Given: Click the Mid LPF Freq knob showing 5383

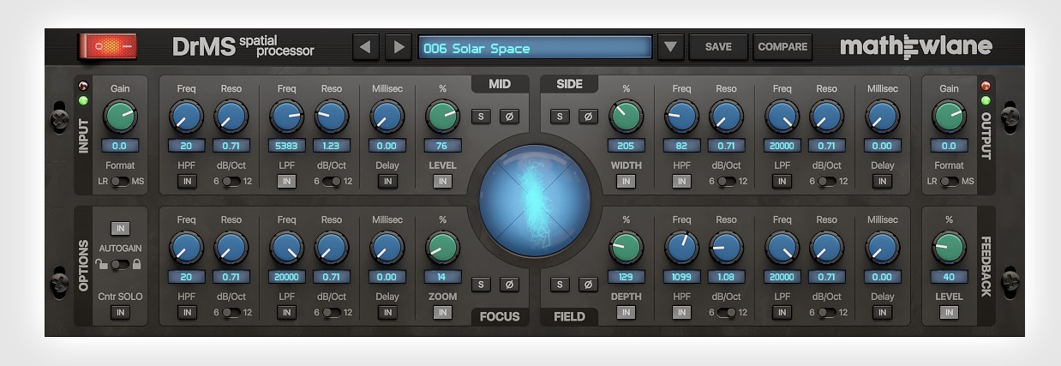Looking at the screenshot, I should tap(286, 117).
